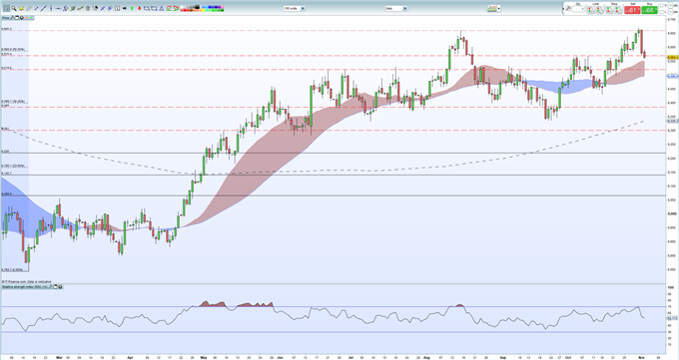Select the red down arrow marker

140,8
